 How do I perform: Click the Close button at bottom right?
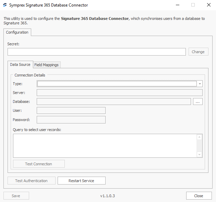point(199,196)
